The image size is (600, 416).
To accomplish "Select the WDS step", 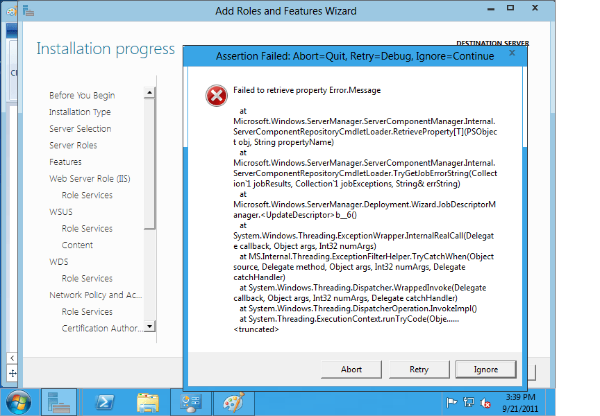I will click(x=58, y=261).
